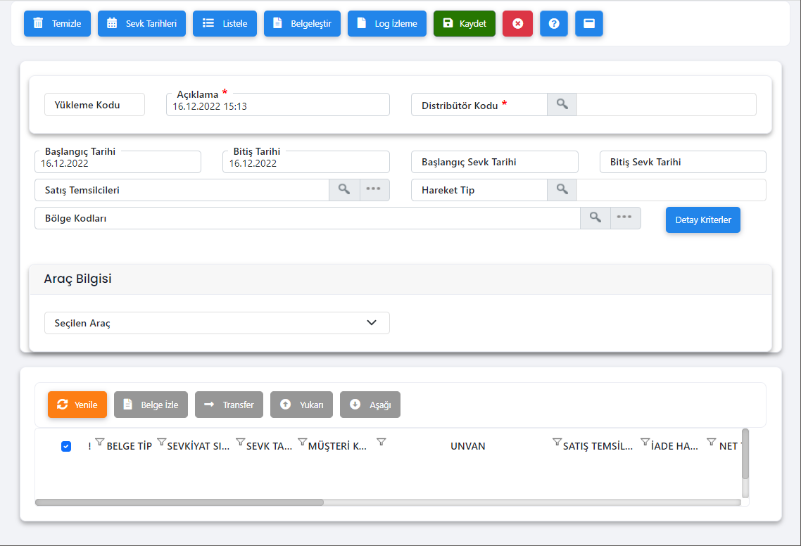Click Bölge Kodları three-dots icon
This screenshot has width=801, height=546.
[x=625, y=218]
